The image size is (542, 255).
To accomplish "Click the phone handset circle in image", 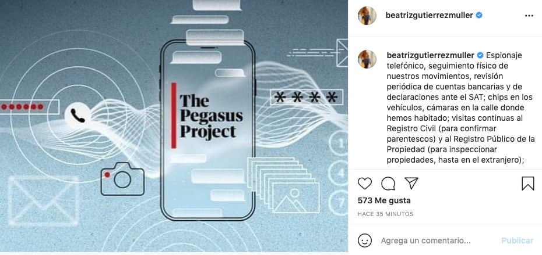I will click(78, 116).
